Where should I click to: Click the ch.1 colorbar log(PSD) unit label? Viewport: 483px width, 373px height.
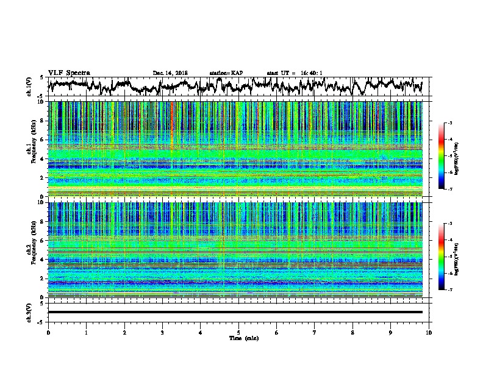(457, 159)
